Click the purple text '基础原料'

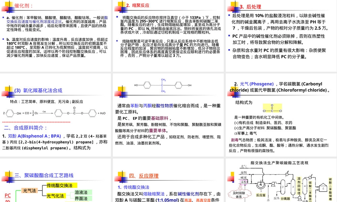pos(160,118)
